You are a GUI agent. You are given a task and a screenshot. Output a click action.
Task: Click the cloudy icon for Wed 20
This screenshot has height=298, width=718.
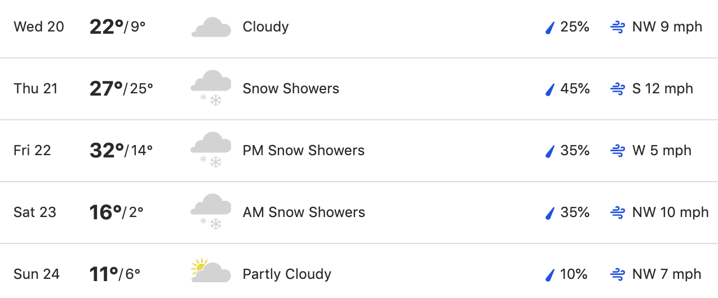[x=211, y=27]
